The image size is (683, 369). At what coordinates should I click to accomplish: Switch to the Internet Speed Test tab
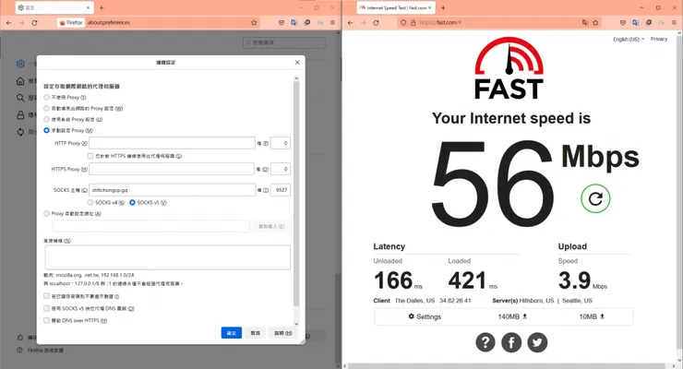396,7
